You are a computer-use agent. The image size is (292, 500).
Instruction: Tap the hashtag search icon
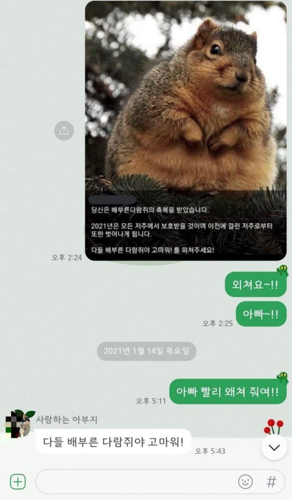(x=271, y=482)
